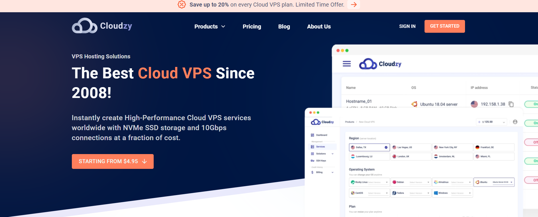Screen dimensions: 538x217
Task: Expand the Billing section in the sidebar
Action: [332, 172]
